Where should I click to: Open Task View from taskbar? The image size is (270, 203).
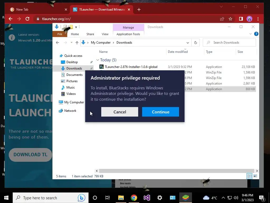[x=108, y=198]
